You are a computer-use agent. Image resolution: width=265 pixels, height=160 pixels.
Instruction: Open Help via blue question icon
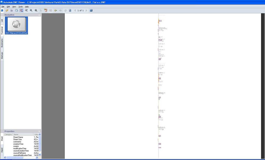pyautogui.click(x=91, y=11)
